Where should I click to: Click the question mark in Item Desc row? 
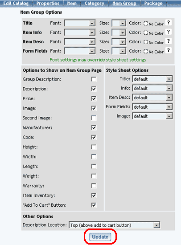169,41
